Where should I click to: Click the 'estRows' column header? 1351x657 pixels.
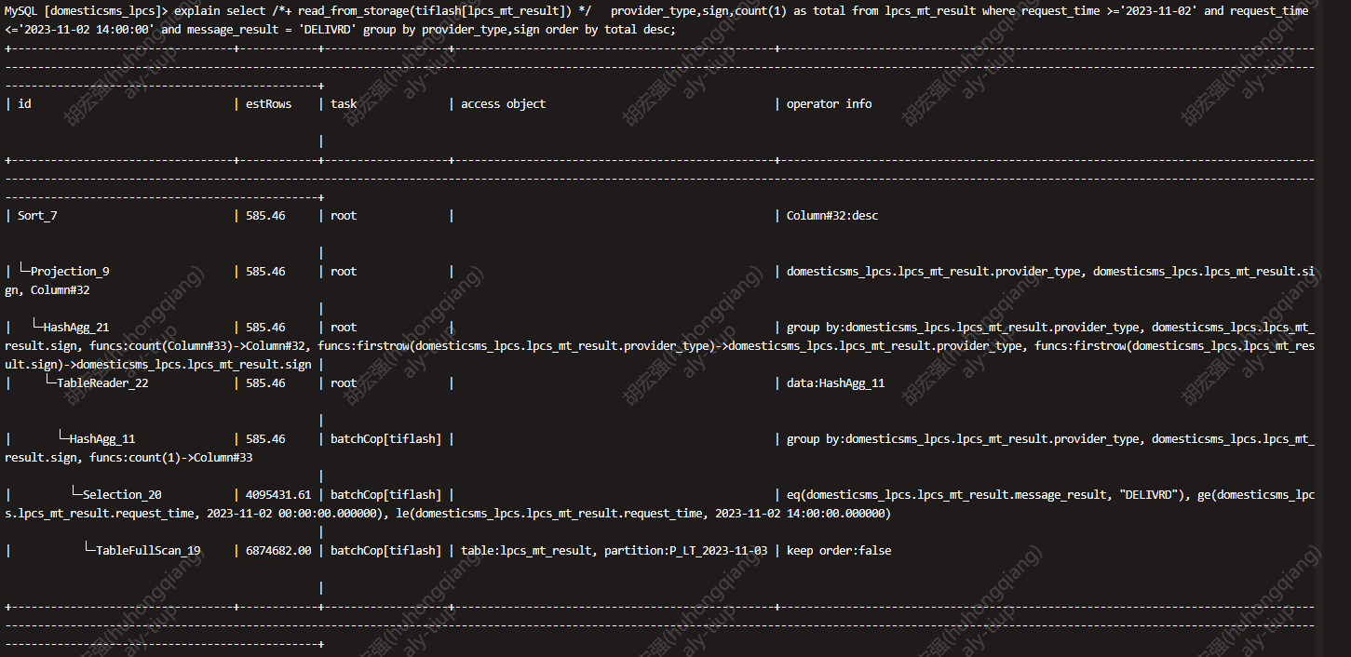pyautogui.click(x=269, y=104)
